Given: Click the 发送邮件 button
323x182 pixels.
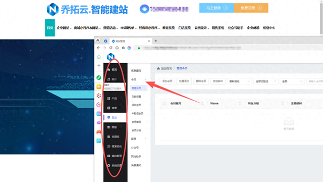Looking at the screenshot, I should click(x=218, y=81).
